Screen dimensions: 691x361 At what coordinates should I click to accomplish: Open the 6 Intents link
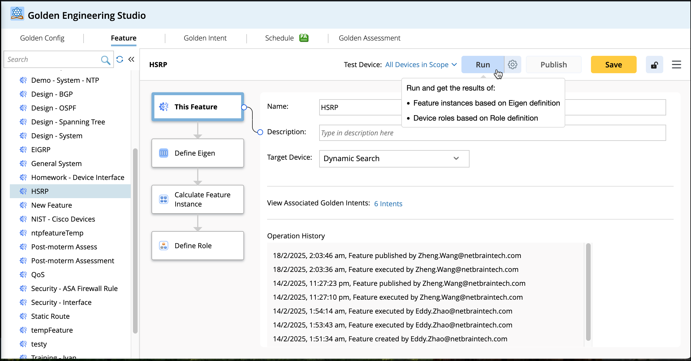point(388,204)
